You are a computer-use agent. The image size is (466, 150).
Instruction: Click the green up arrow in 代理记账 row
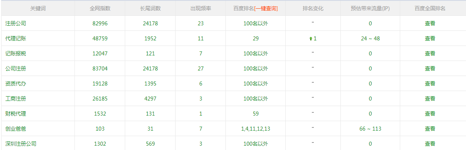(x=311, y=39)
